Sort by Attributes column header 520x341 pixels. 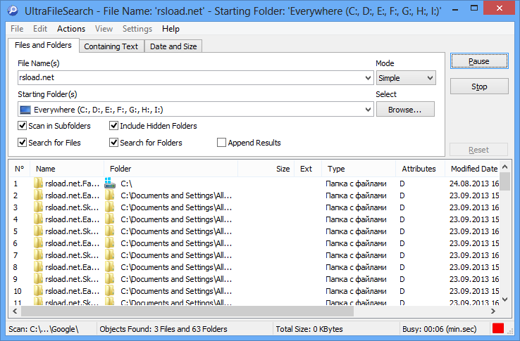pos(420,169)
